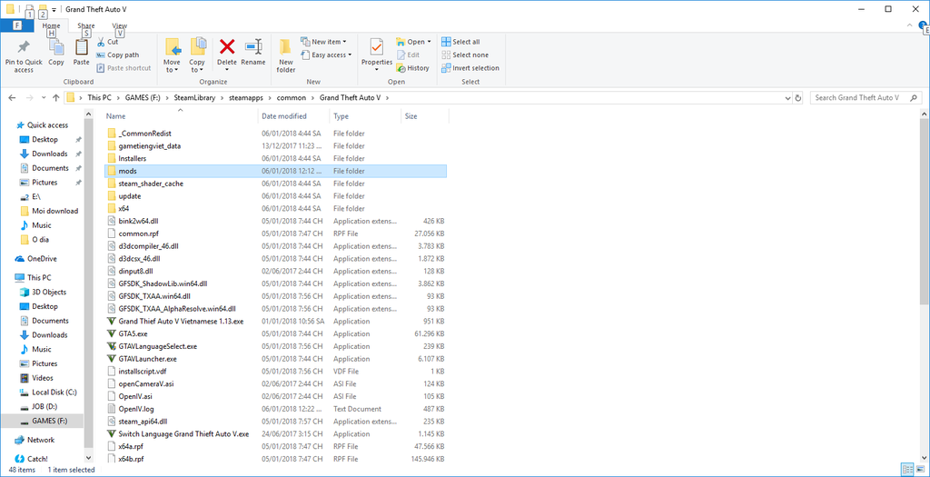Go back with the Back arrow
Screen dimensions: 930x477
13,98
